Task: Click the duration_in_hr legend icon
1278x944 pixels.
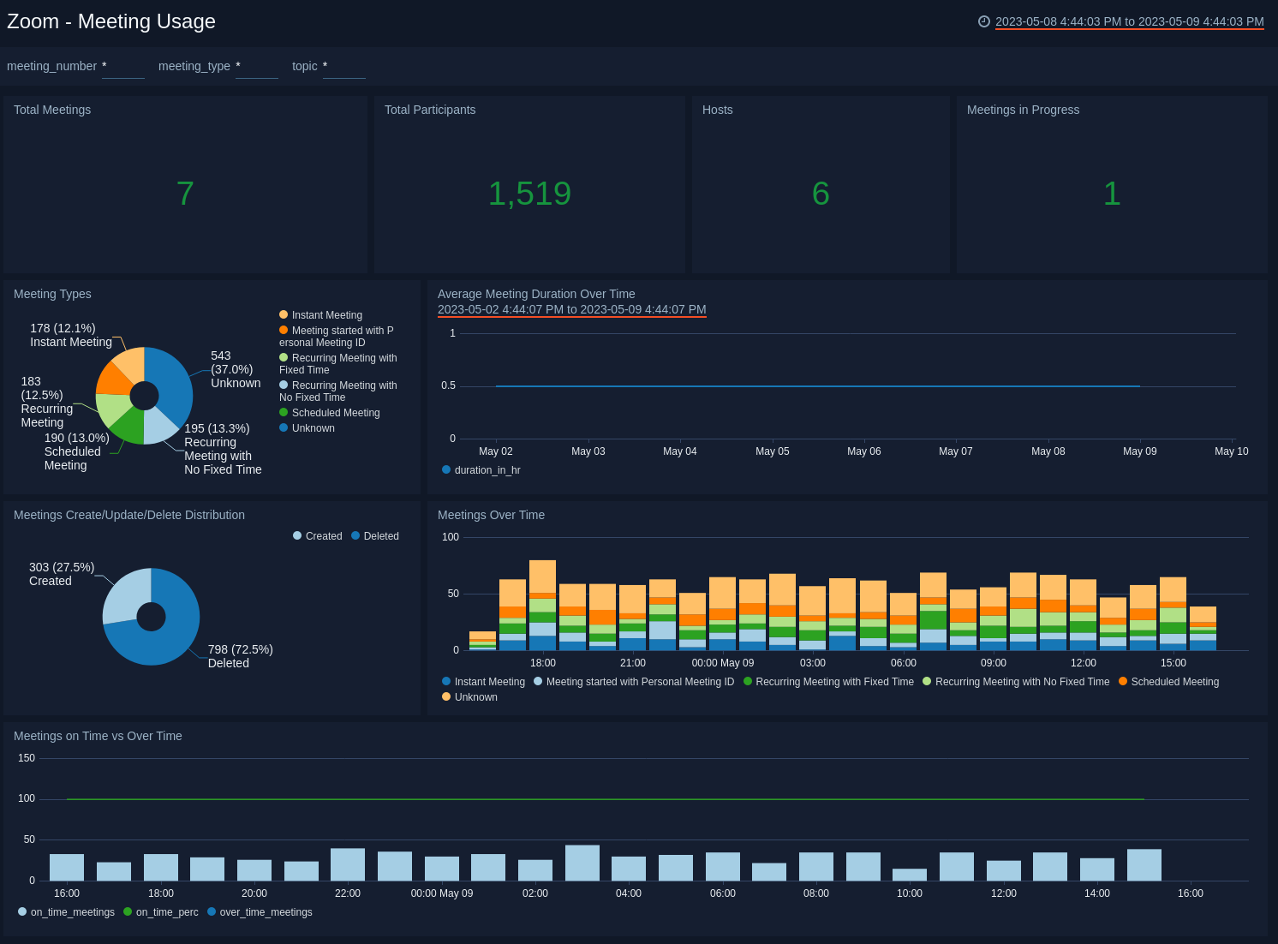Action: tap(446, 469)
